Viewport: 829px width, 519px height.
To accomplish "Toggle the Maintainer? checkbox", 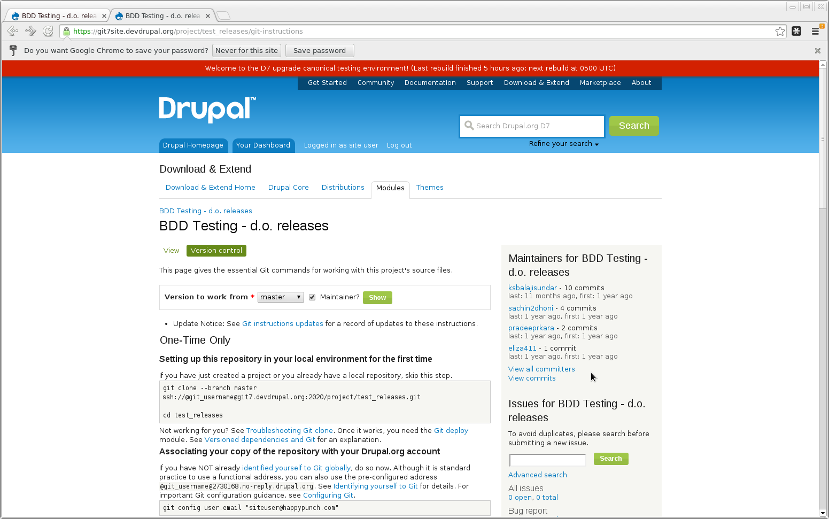I will point(312,297).
